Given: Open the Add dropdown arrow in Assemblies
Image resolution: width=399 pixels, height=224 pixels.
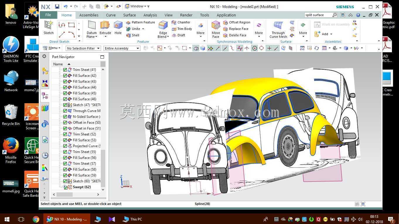Looking at the screenshot, I should click(331, 34).
